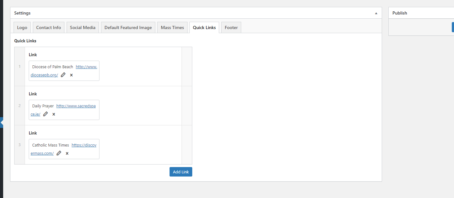Edit the Diocese of Palm Beach link
This screenshot has width=454, height=198.
tap(63, 75)
